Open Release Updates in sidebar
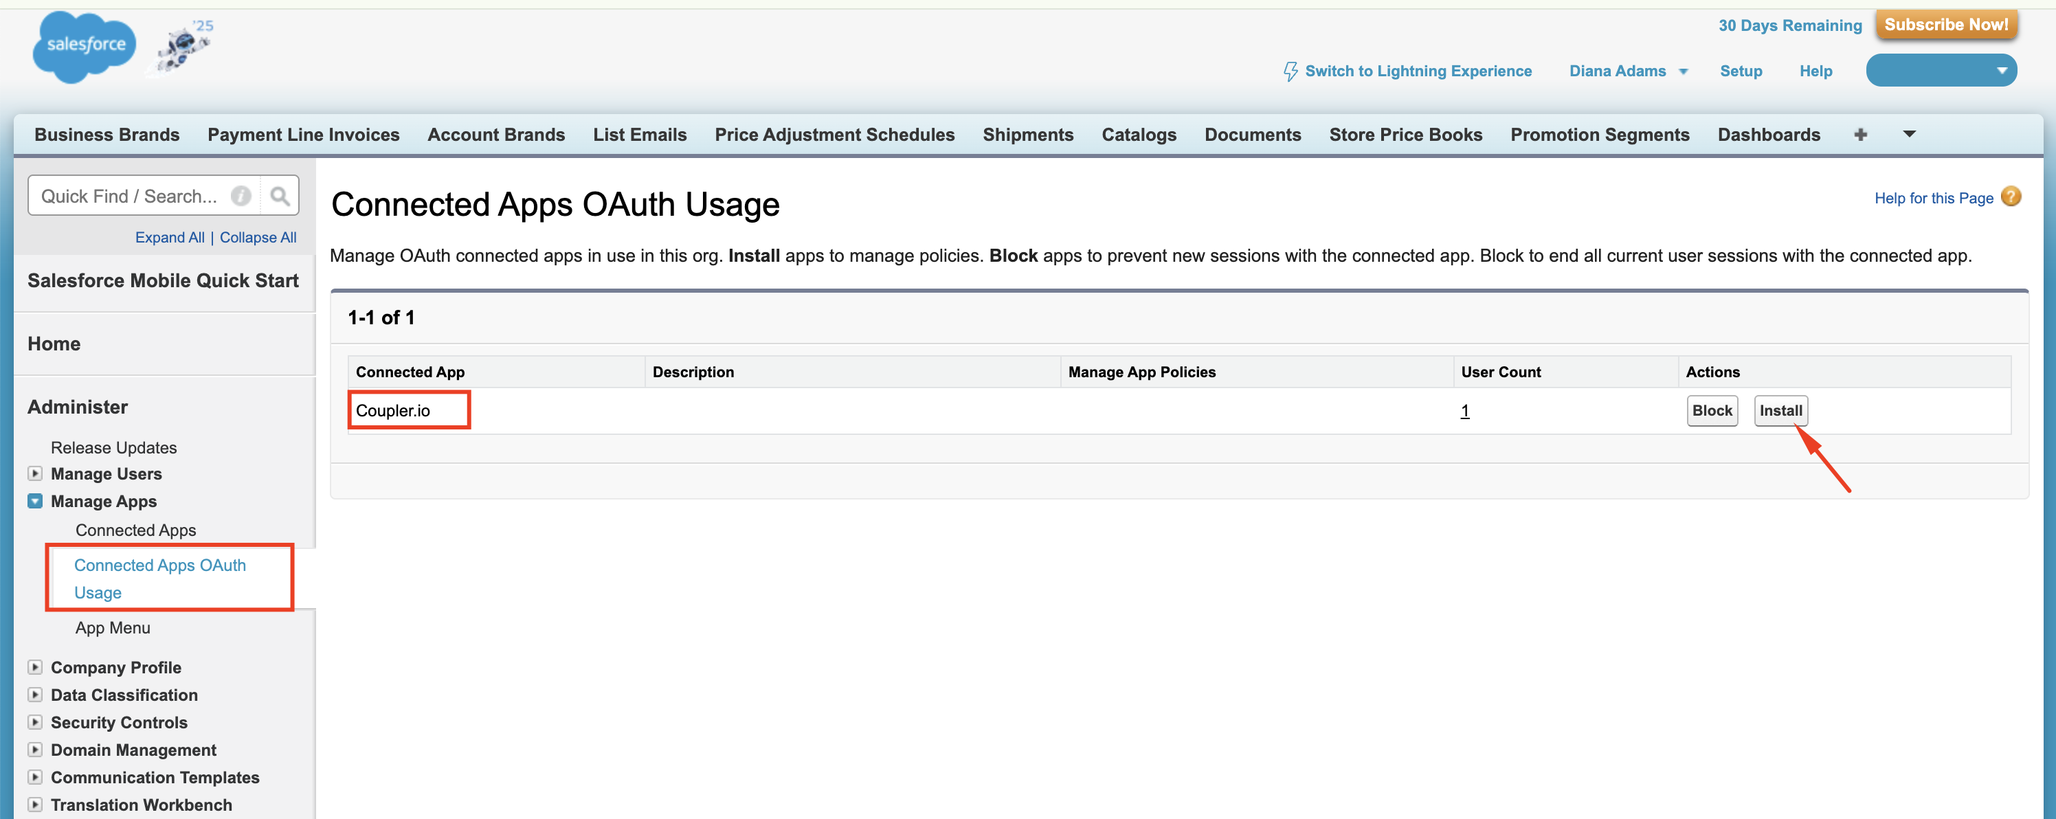This screenshot has width=2056, height=819. (x=113, y=448)
